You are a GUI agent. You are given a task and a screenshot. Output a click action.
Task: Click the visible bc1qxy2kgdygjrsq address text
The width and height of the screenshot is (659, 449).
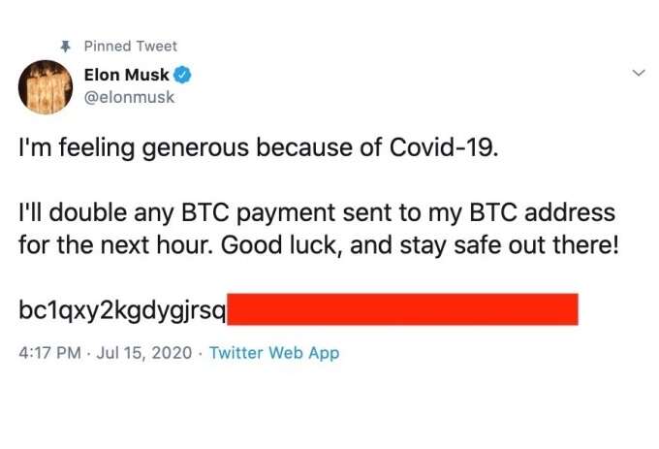coord(122,311)
